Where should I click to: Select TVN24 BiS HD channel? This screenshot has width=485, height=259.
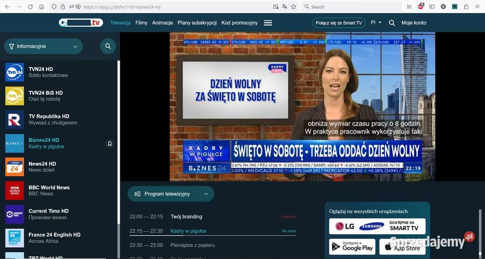pyautogui.click(x=60, y=96)
